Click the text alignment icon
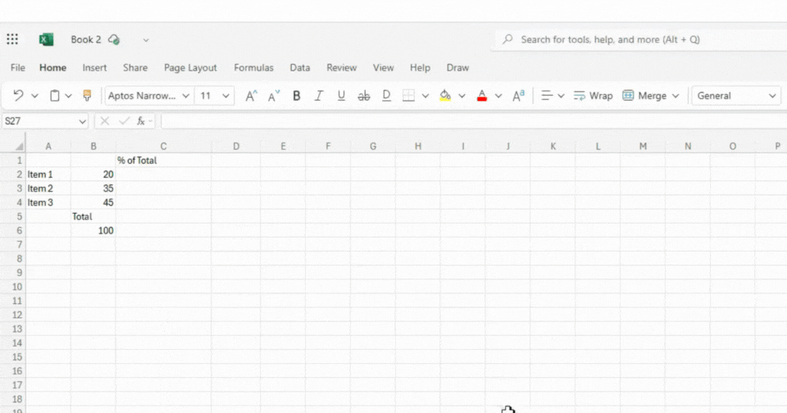 [x=547, y=95]
